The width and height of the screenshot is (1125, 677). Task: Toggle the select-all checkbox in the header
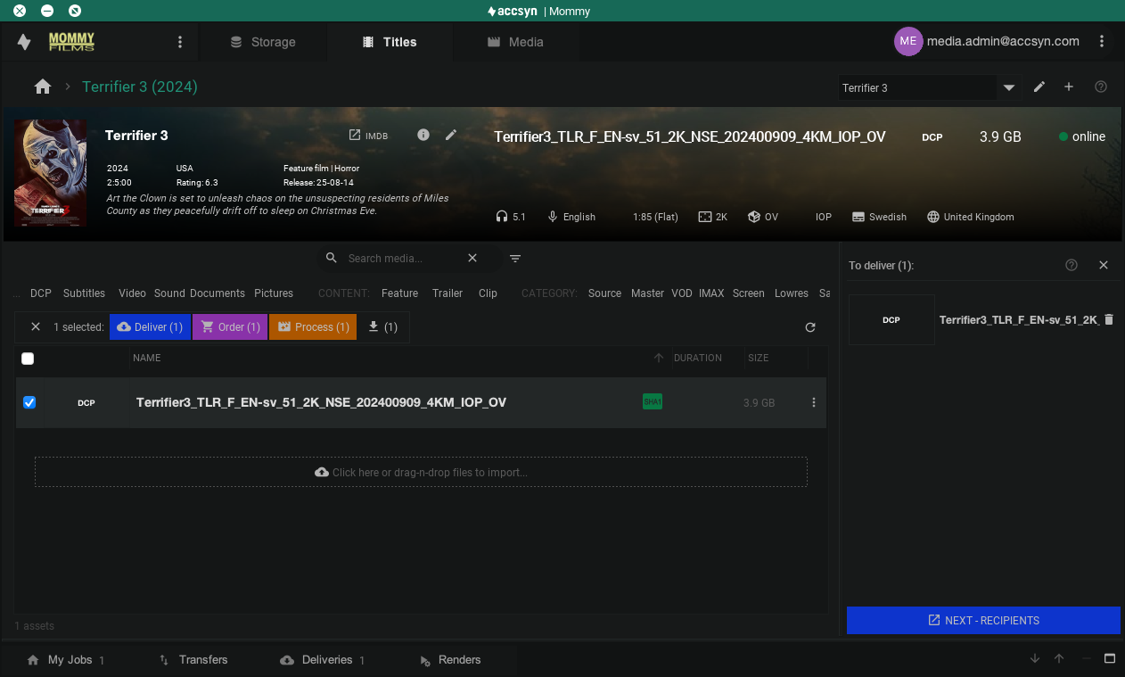(28, 359)
